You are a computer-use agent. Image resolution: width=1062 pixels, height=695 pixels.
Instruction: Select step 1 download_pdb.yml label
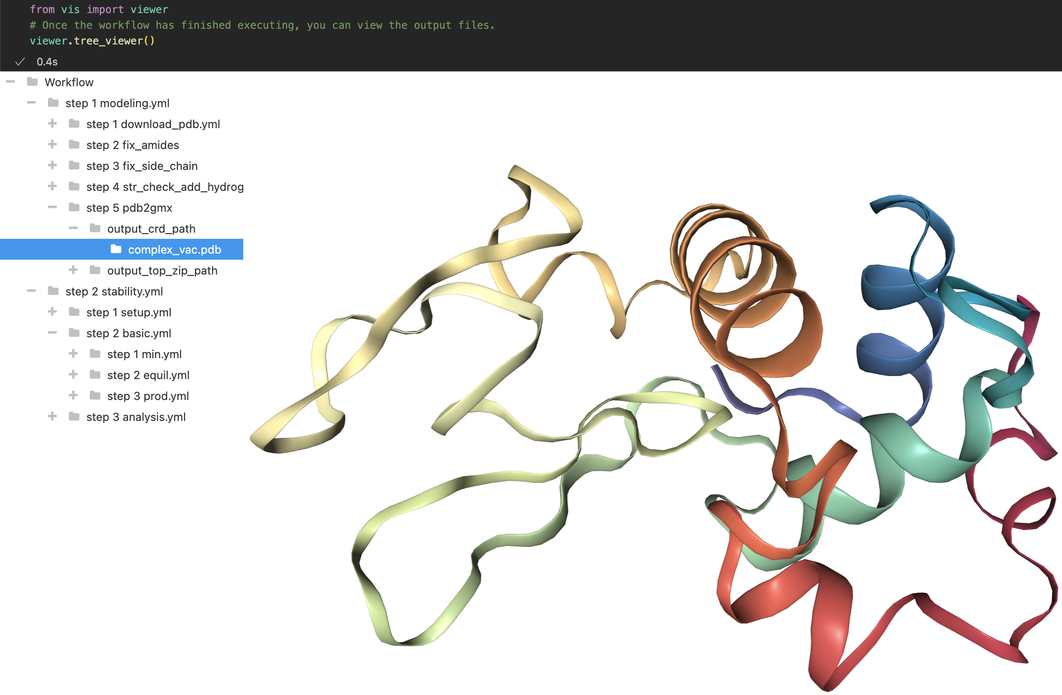click(153, 124)
